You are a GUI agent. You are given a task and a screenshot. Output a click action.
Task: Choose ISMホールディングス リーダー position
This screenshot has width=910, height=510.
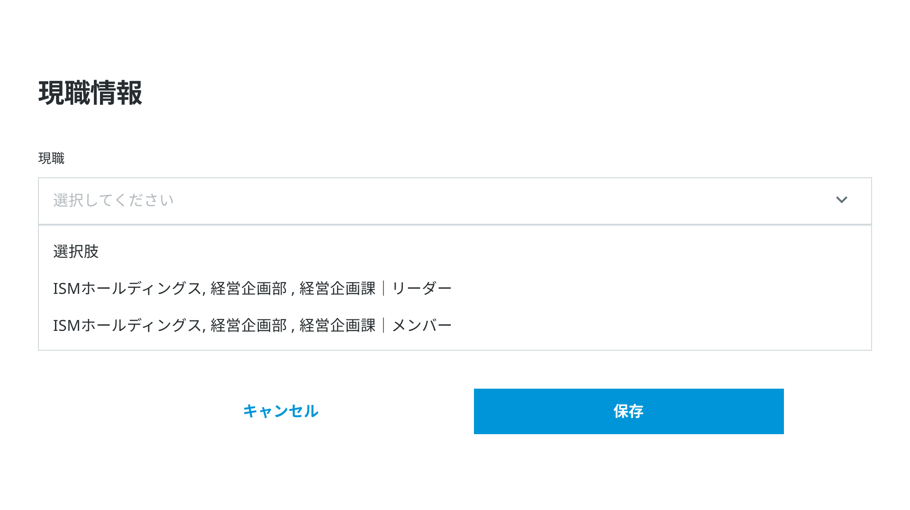tap(455, 288)
